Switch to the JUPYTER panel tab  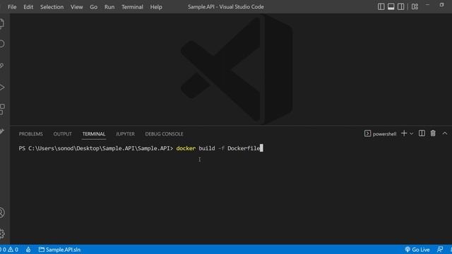[125, 134]
